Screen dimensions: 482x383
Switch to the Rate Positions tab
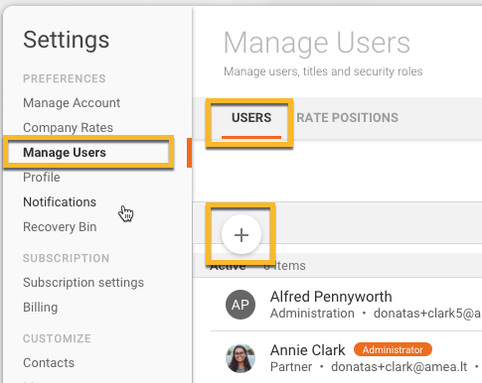pos(347,118)
